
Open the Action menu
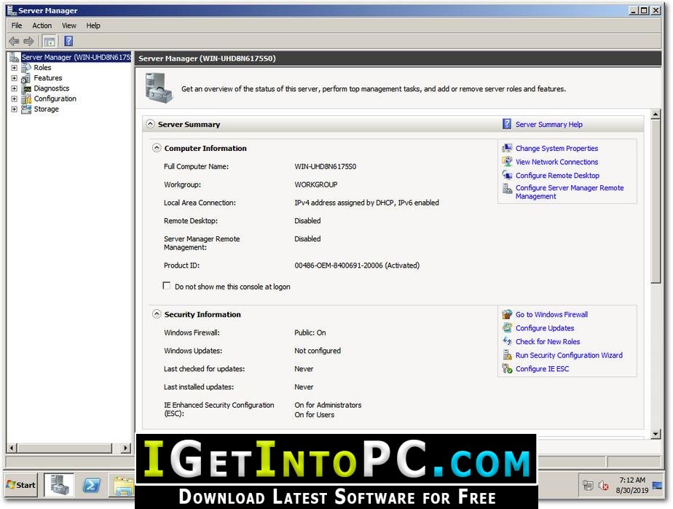42,26
